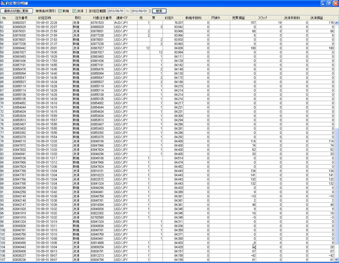This screenshot has width=339, height=263.
Task: Click the 約定取引明細 title bar app icon
Action: coord(3,3)
